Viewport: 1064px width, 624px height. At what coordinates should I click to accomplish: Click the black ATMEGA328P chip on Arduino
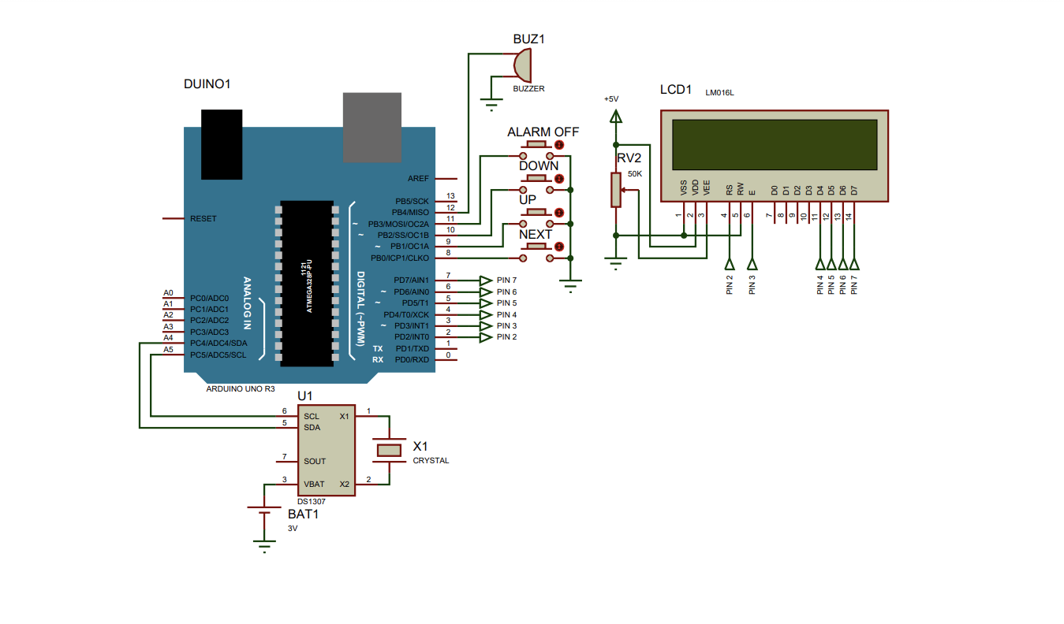[305, 284]
